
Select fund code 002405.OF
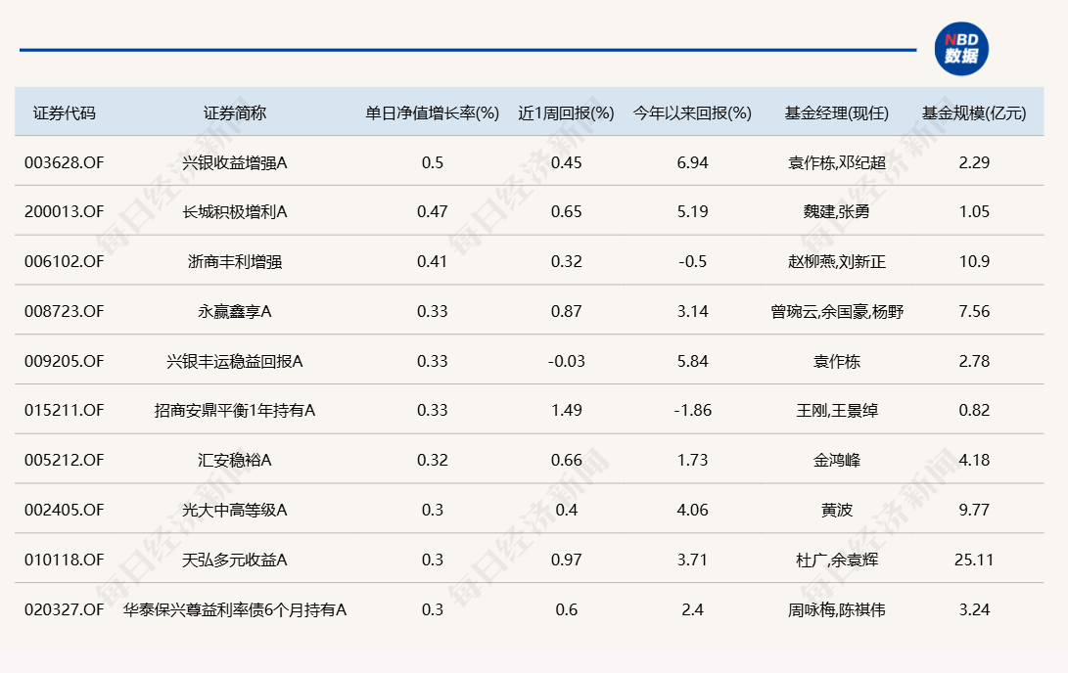[64, 510]
